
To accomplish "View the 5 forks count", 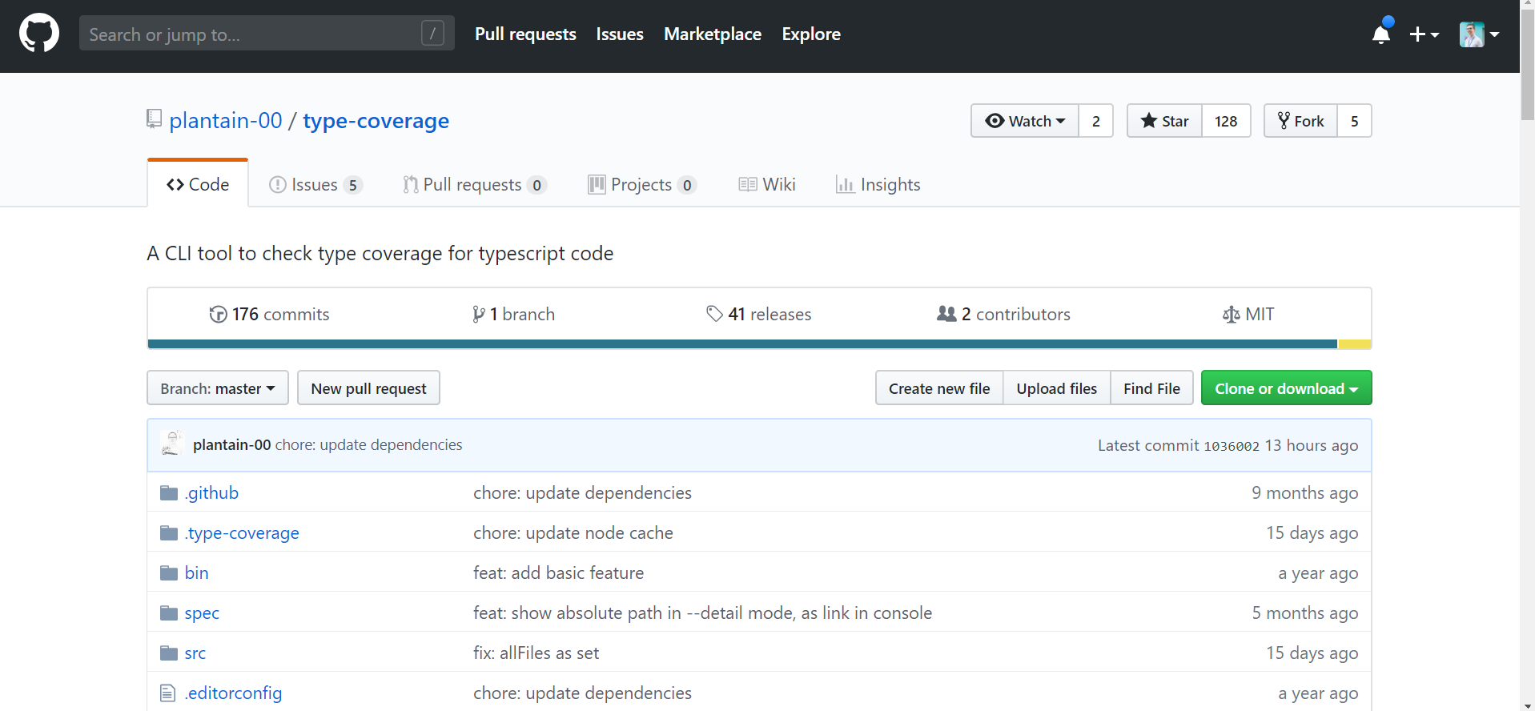I will point(1355,121).
